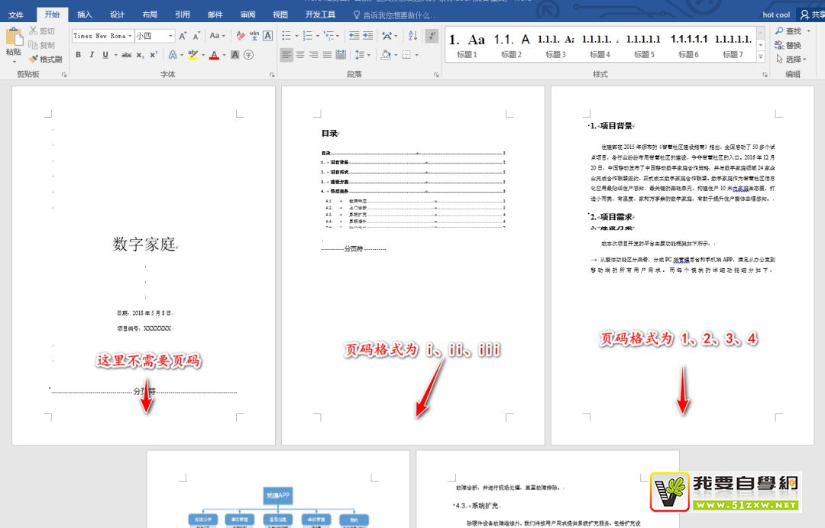The height and width of the screenshot is (528, 825).
Task: Clear all formatting with the eraser icon
Action: (x=240, y=35)
